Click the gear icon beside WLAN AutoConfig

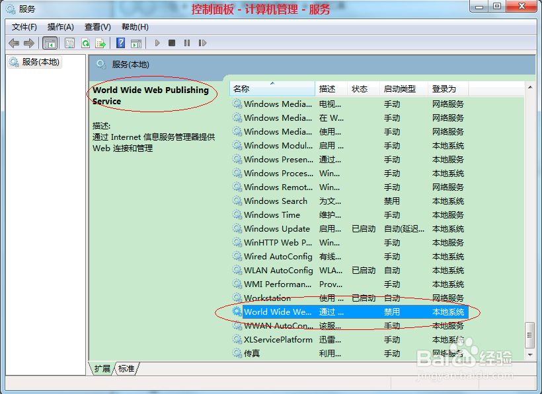(x=237, y=270)
